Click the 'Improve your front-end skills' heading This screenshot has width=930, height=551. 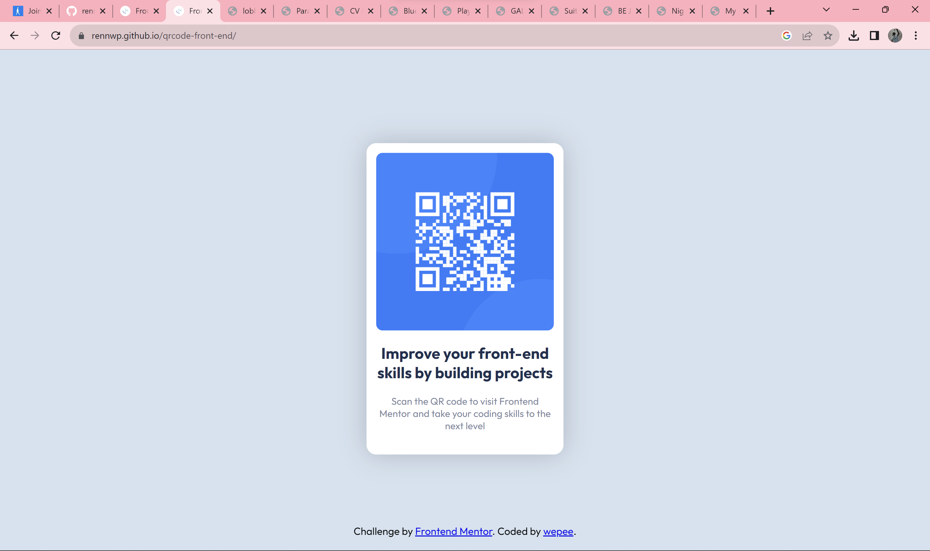tap(465, 363)
